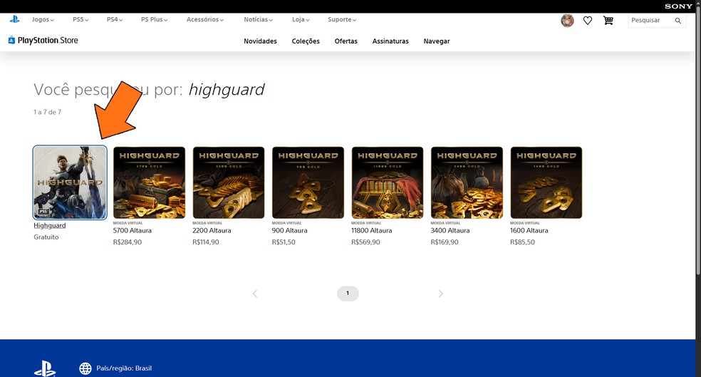The width and height of the screenshot is (701, 377).
Task: Click País/região: Brasil footer link
Action: coord(124,368)
